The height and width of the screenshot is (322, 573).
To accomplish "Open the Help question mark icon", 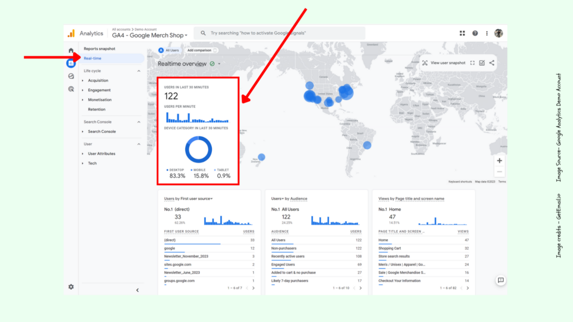I will pyautogui.click(x=475, y=33).
